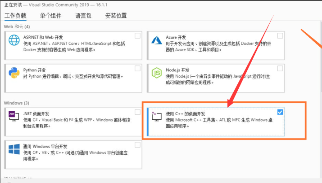
Task: Select the .NET 桌面开发 title text
Action: click(36, 113)
